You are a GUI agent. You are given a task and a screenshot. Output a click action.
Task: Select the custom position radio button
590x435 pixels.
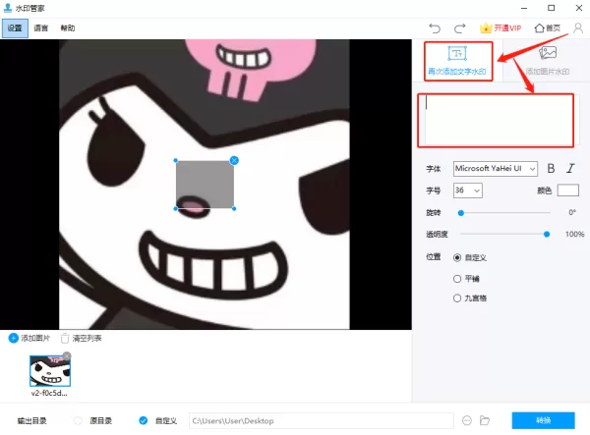[457, 257]
